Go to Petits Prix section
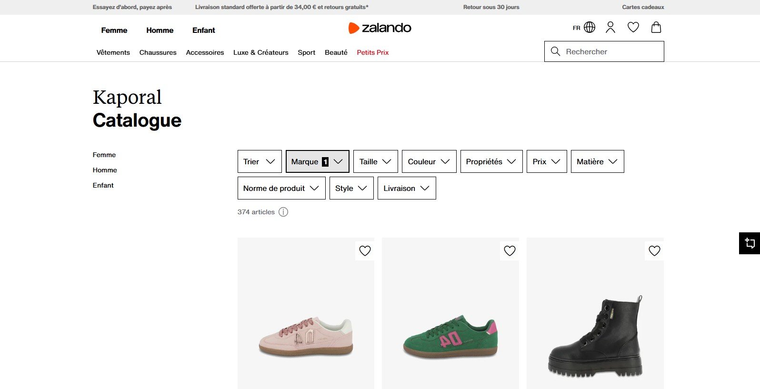The height and width of the screenshot is (389, 760). [x=372, y=52]
